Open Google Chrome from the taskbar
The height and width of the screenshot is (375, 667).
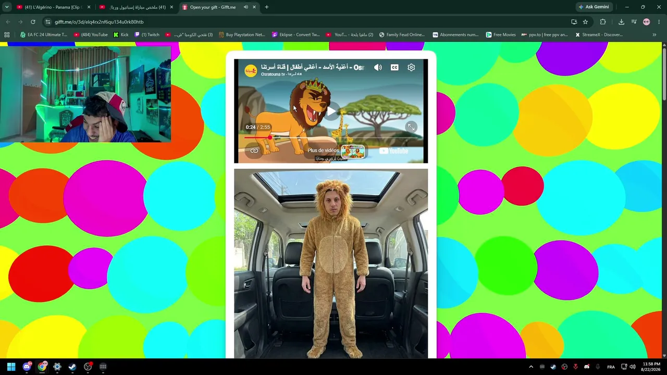(x=42, y=367)
